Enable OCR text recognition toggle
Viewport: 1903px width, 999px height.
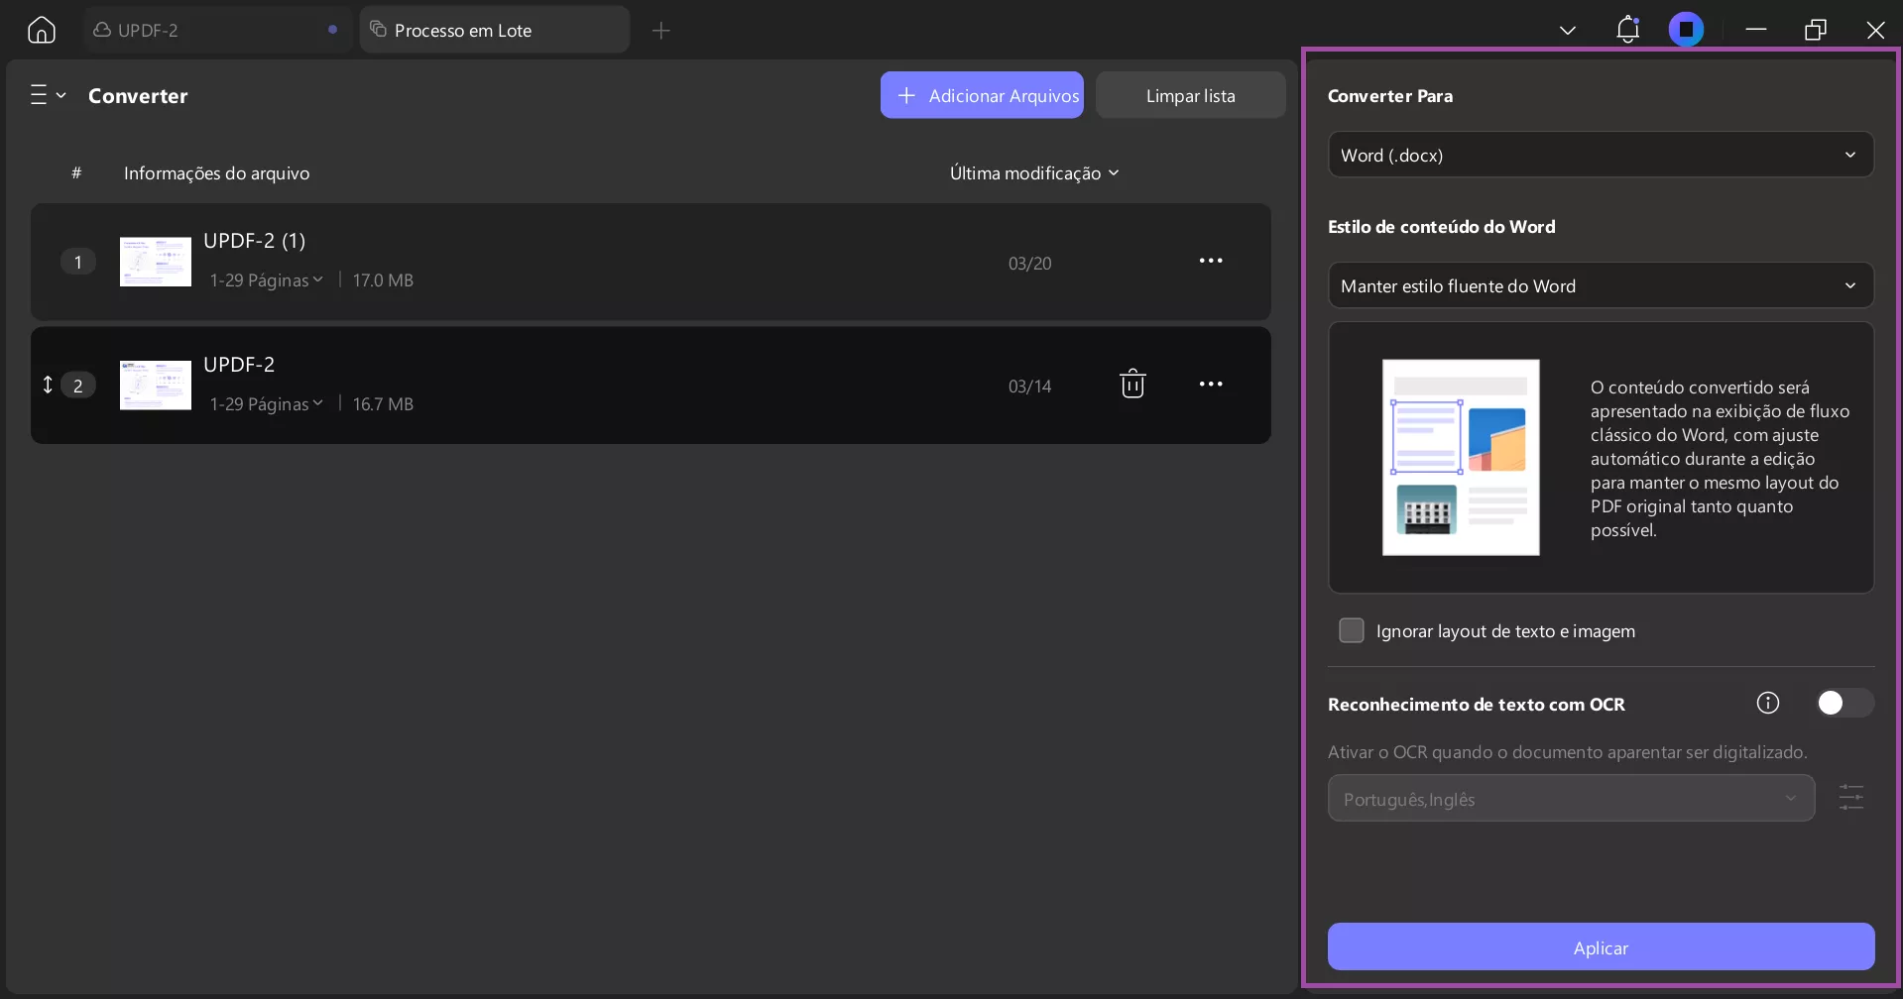[1844, 703]
